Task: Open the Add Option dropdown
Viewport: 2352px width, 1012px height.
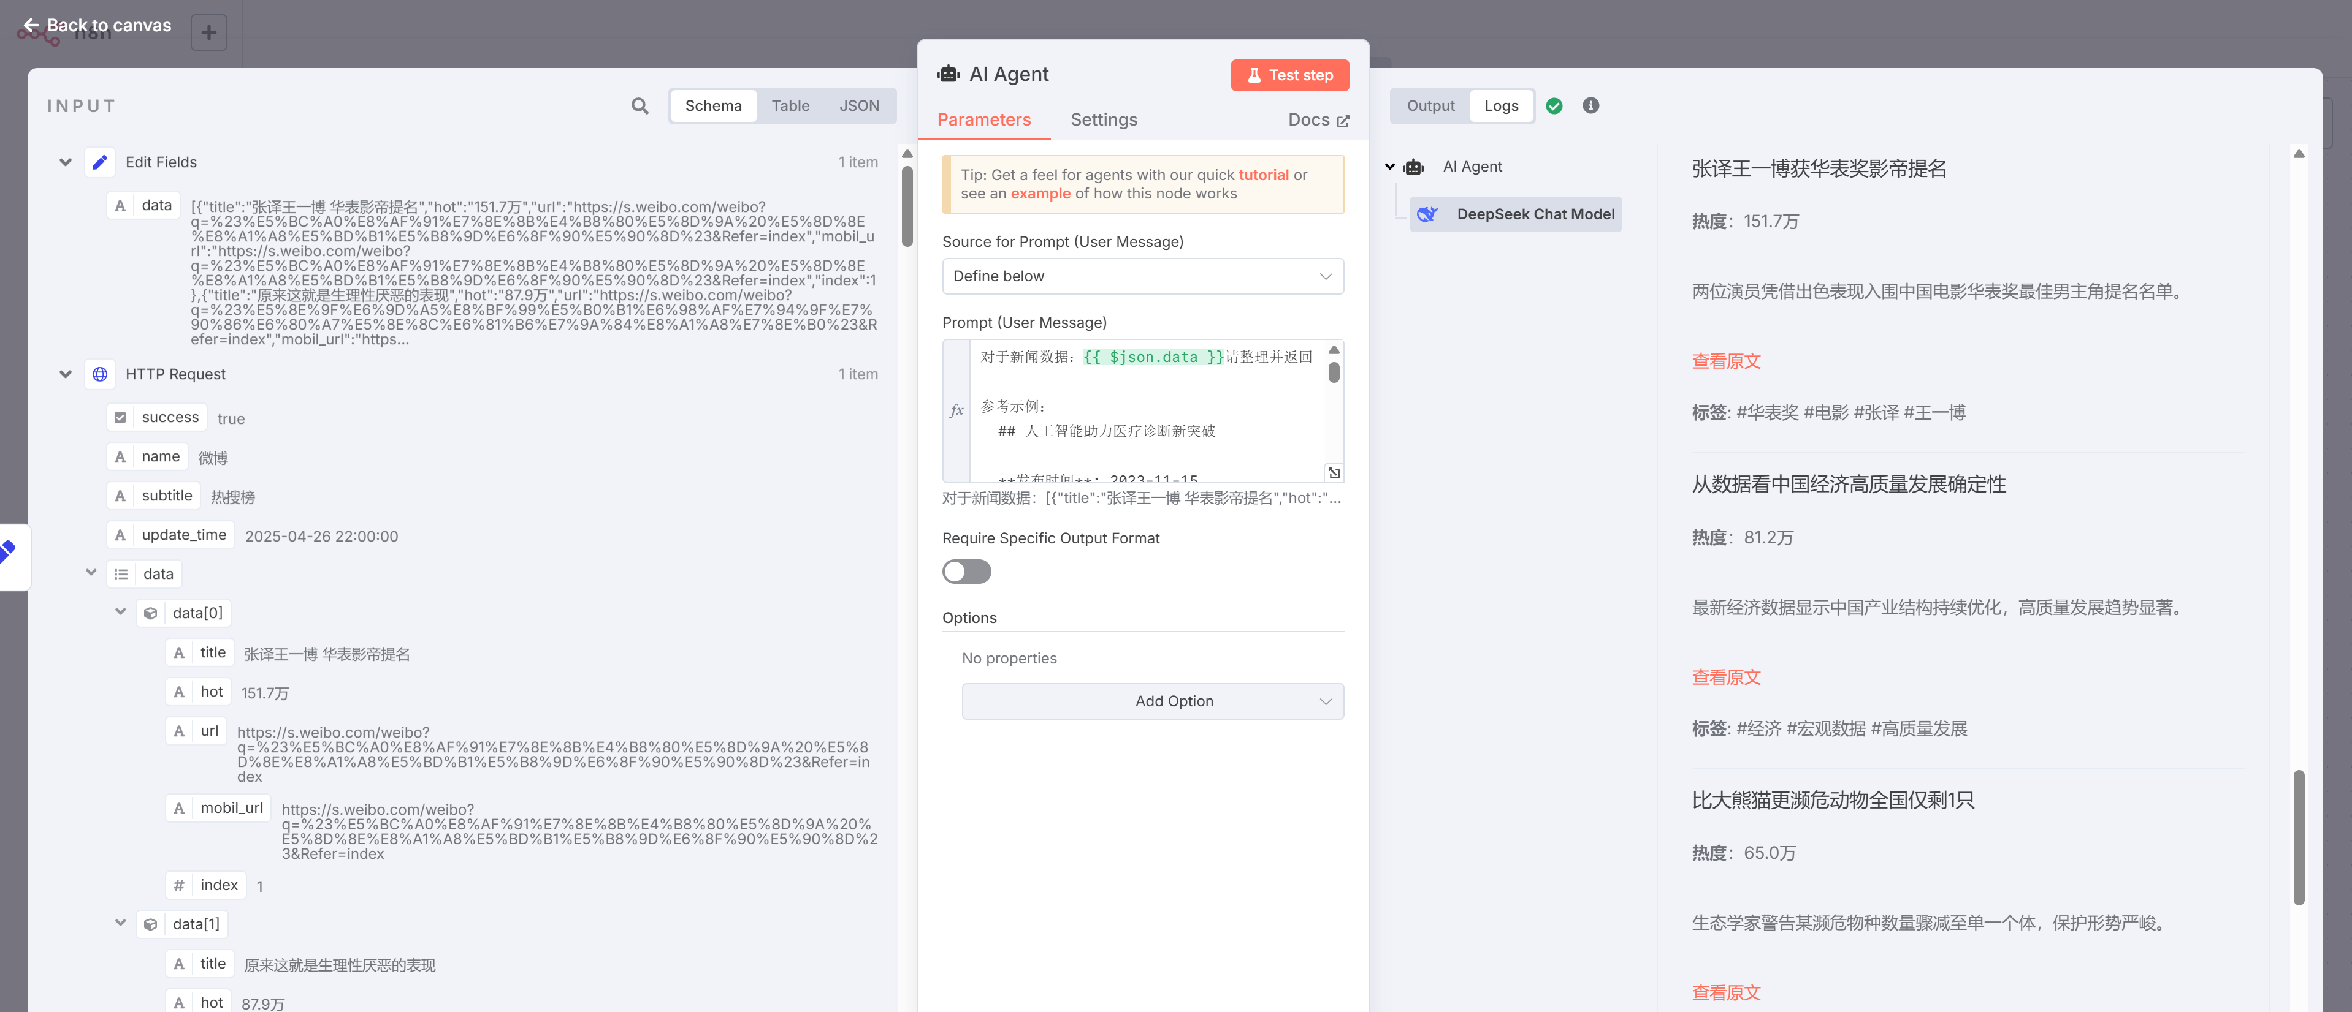Action: point(1151,701)
